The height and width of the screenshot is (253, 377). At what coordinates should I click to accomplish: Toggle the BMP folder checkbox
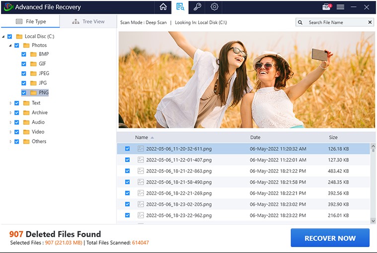(24, 54)
